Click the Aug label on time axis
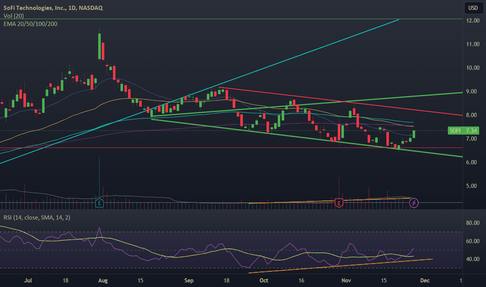Viewport: 486px width, 287px height. [103, 281]
